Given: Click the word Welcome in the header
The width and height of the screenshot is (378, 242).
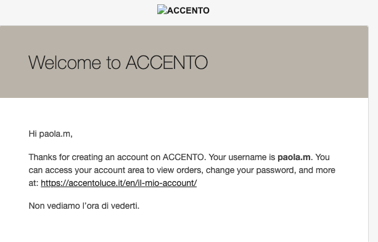Looking at the screenshot, I should 65,62.
